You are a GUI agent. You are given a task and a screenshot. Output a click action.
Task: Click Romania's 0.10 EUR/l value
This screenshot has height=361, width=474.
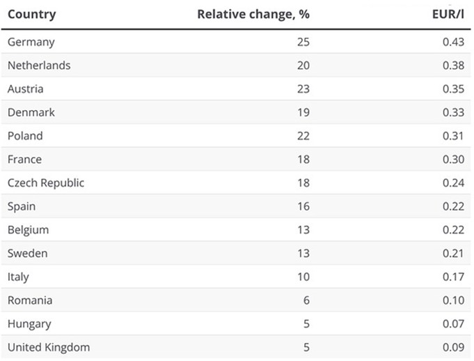pyautogui.click(x=453, y=300)
